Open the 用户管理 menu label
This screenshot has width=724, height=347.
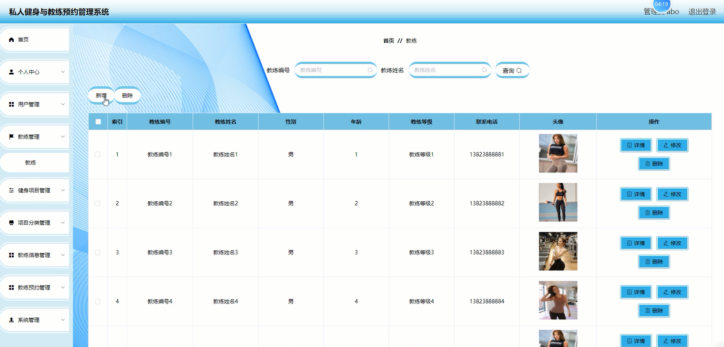click(28, 104)
